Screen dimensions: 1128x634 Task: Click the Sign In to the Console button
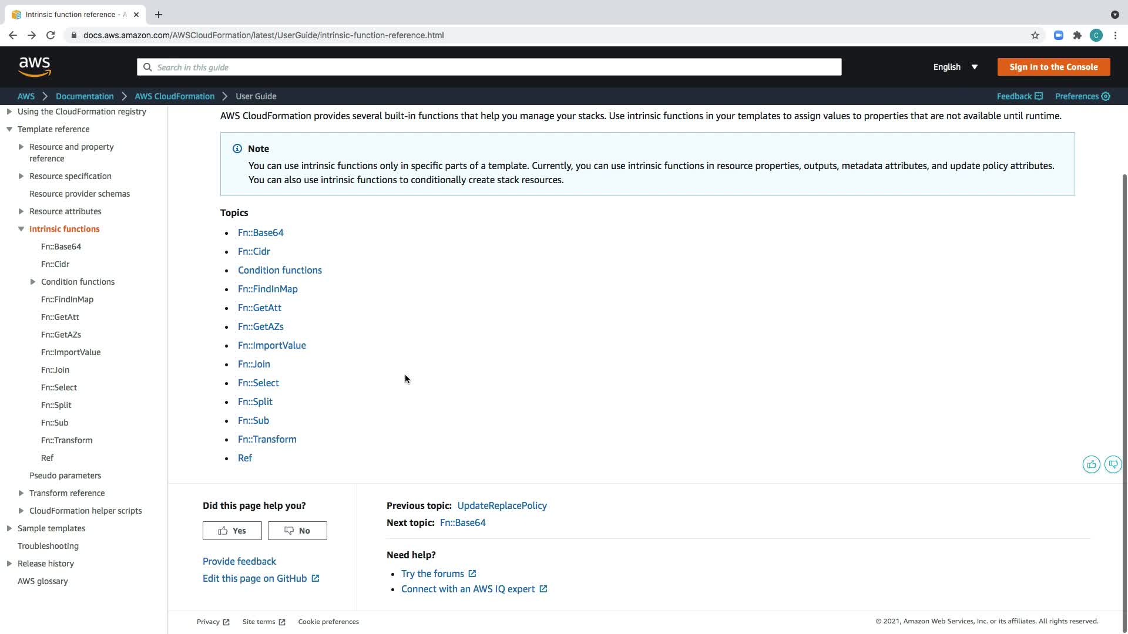1053,67
